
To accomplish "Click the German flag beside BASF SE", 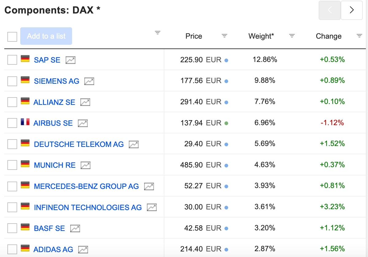I will (25, 227).
